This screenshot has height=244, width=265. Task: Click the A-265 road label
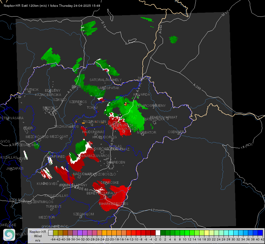click(197, 86)
